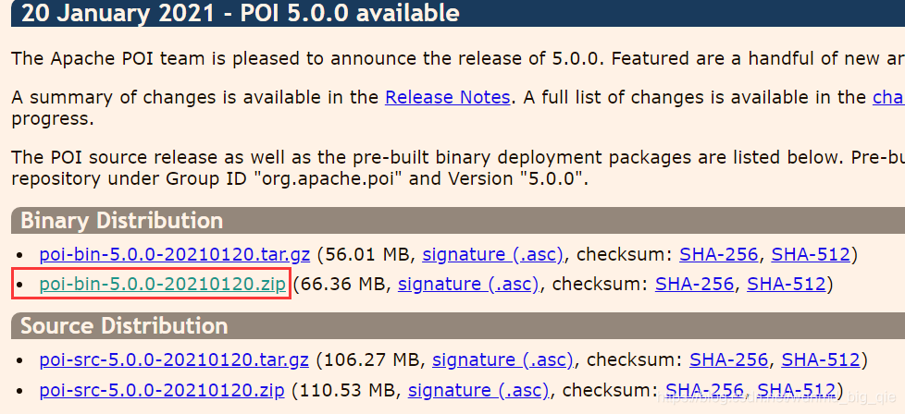Image resolution: width=905 pixels, height=414 pixels.
Task: Open the Release Notes link
Action: pyautogui.click(x=447, y=97)
